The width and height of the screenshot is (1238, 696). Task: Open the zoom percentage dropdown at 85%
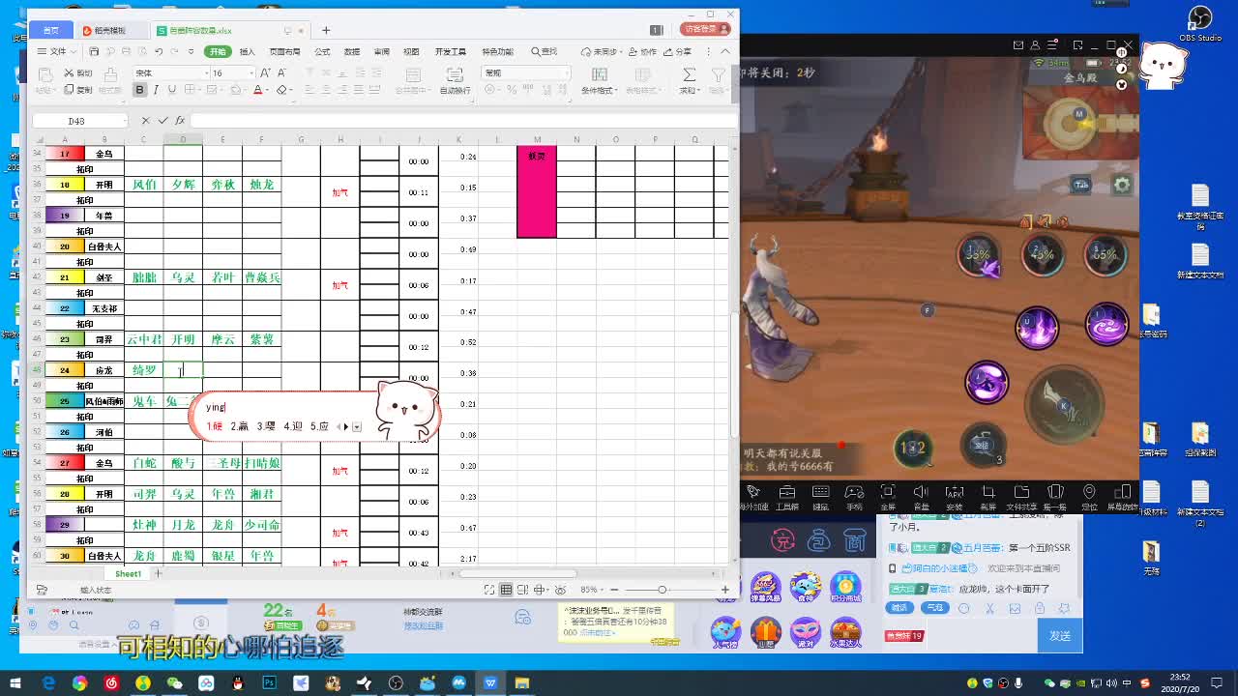(x=602, y=590)
